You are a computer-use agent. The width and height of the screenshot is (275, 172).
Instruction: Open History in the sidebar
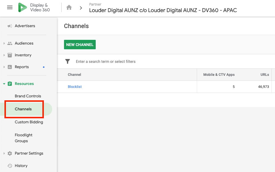(21, 166)
